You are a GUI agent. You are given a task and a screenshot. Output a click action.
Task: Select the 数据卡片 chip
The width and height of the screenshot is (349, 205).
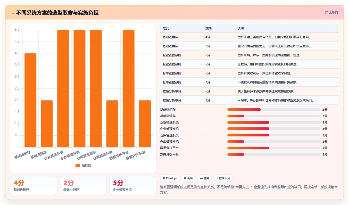(223, 178)
